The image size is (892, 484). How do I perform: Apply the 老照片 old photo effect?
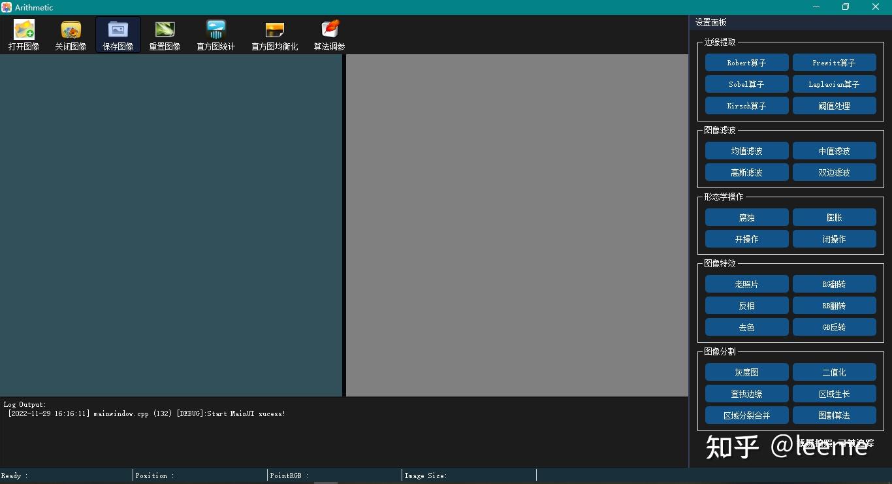(746, 283)
